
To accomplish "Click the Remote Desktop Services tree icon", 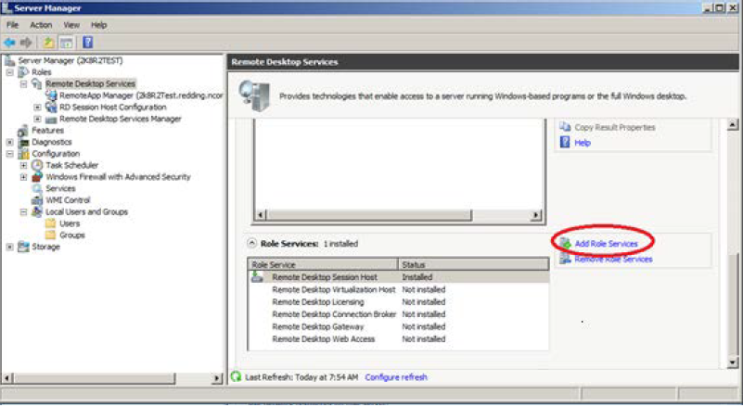I will [37, 83].
